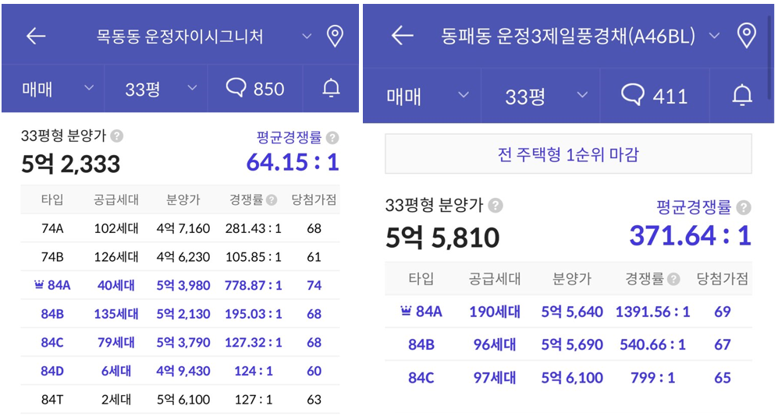Click 평균경쟁률 value 64.15 : 1
This screenshot has height=416, width=778.
pos(293,162)
